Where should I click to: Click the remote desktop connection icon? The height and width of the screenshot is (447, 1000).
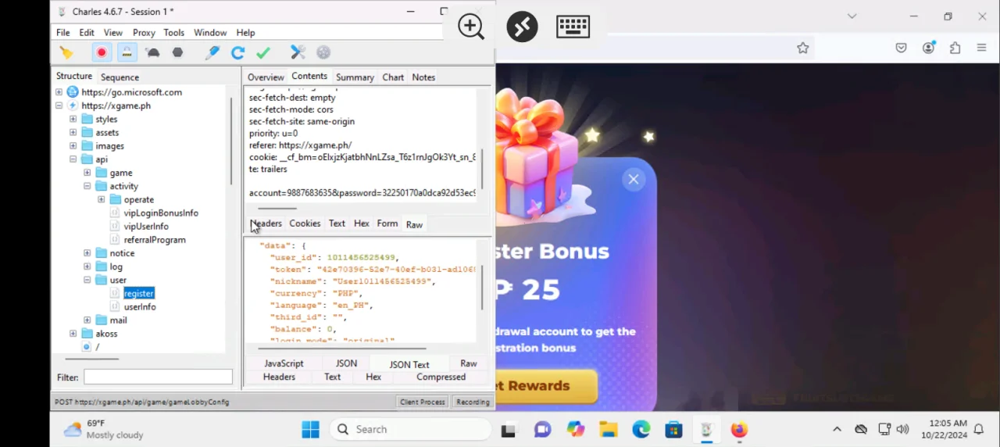pyautogui.click(x=522, y=27)
